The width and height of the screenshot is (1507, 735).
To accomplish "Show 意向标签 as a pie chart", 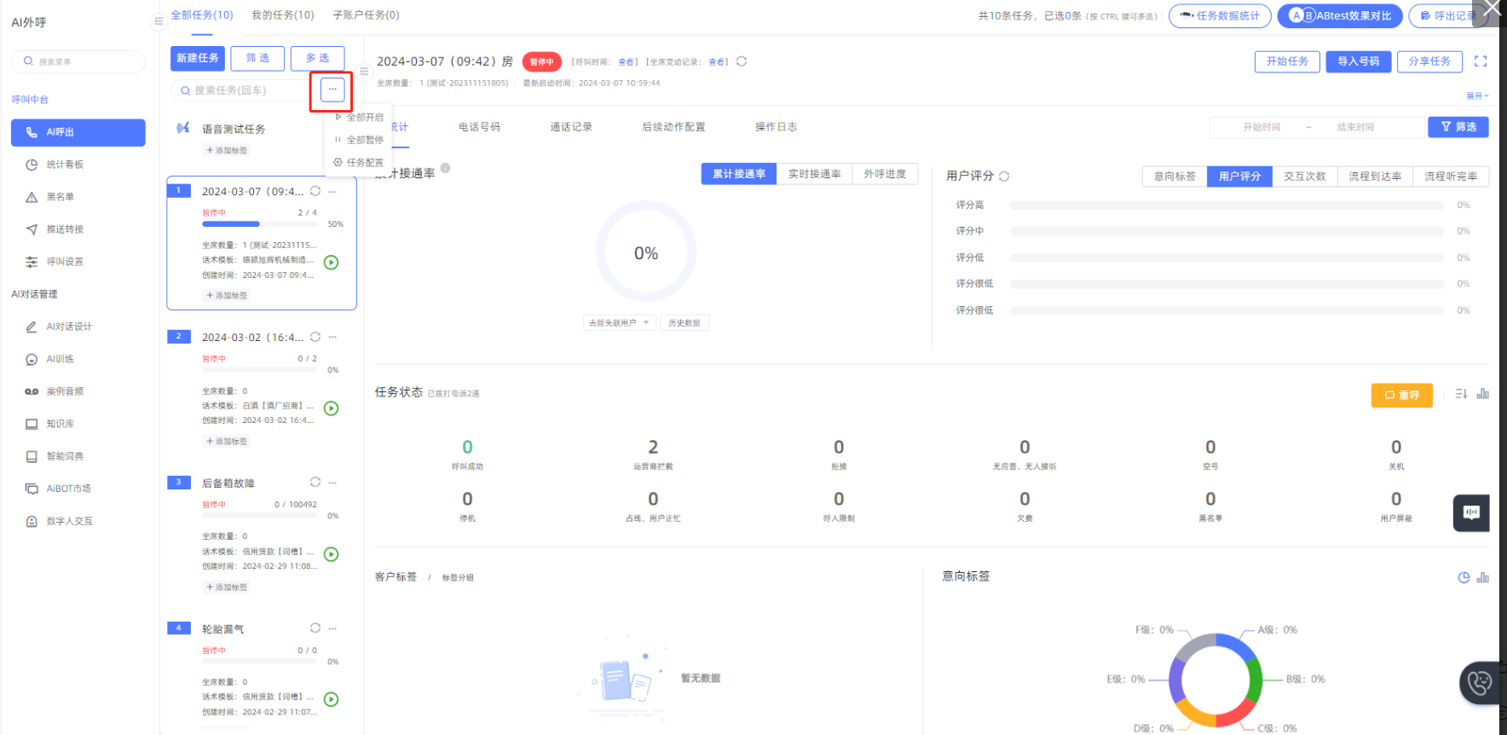I will [x=1464, y=577].
